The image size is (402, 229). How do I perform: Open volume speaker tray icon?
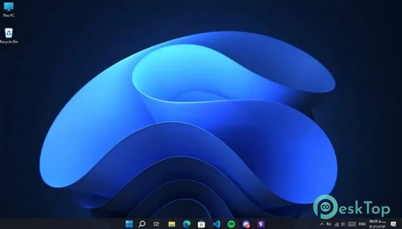[343, 224]
